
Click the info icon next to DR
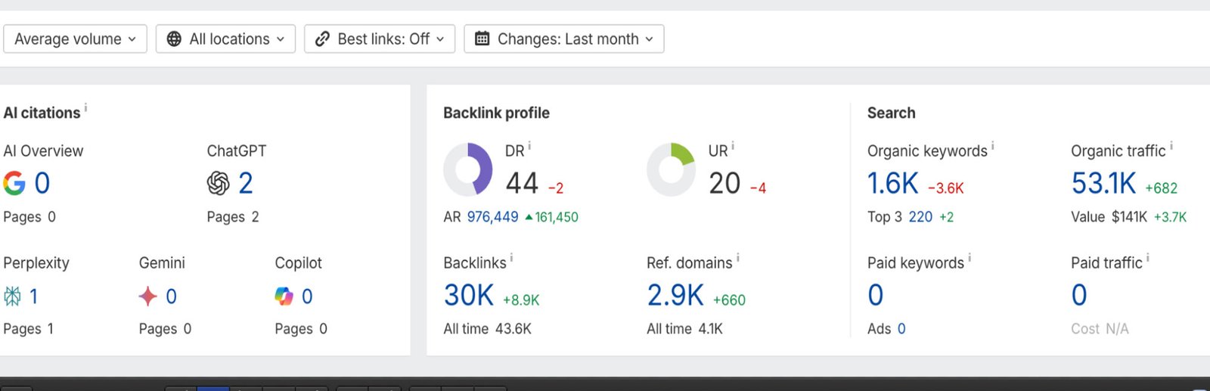[529, 146]
